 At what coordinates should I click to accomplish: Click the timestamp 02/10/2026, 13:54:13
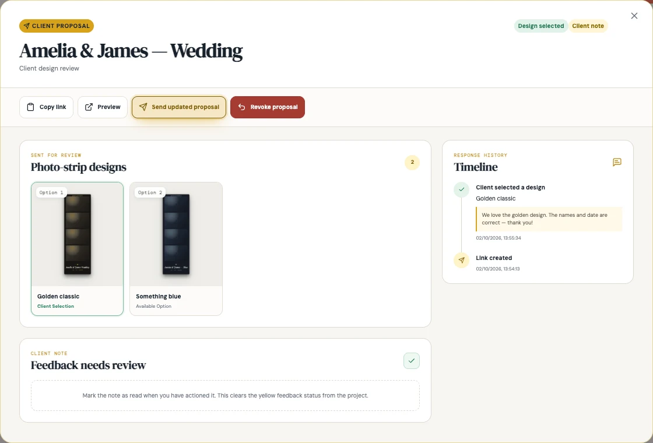[498, 269]
